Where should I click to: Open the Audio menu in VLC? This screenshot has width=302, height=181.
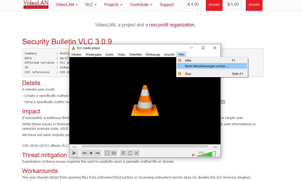tap(109, 54)
